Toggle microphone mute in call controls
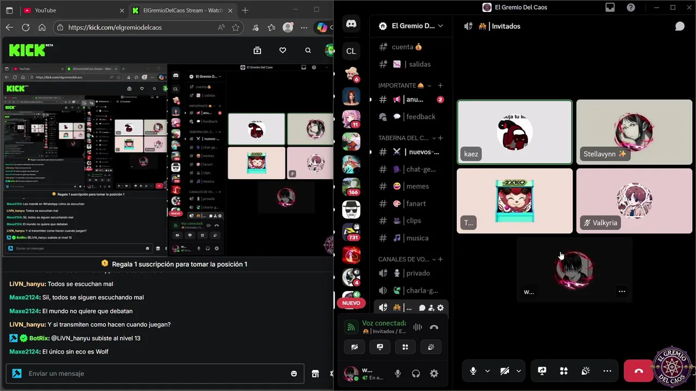The width and height of the screenshot is (696, 391). (x=473, y=371)
